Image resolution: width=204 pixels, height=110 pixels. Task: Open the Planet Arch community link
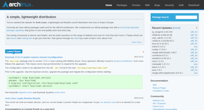[x=158, y=107]
